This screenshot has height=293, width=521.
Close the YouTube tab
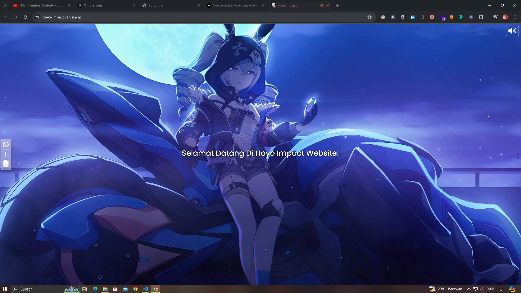coord(69,5)
